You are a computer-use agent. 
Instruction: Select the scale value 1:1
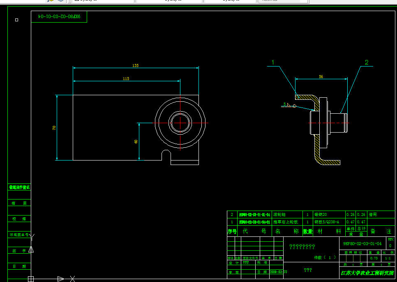(388, 259)
